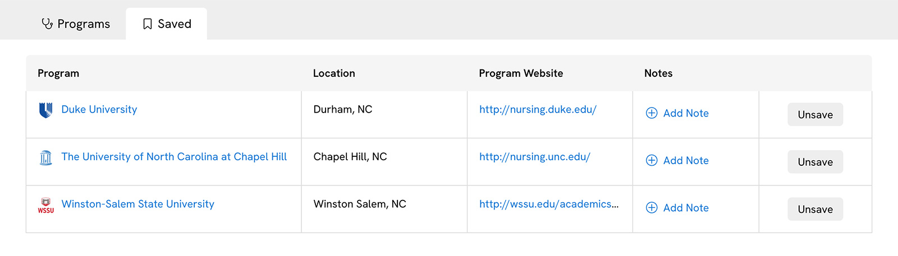The width and height of the screenshot is (898, 256).
Task: Visit nursing.unc.edu website link
Action: pos(535,157)
